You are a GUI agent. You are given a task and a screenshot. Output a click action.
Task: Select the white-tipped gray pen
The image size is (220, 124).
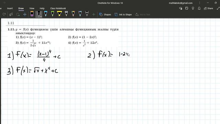(66, 14)
